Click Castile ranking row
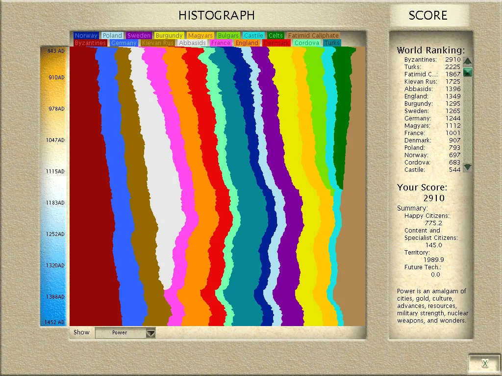 click(x=432, y=170)
